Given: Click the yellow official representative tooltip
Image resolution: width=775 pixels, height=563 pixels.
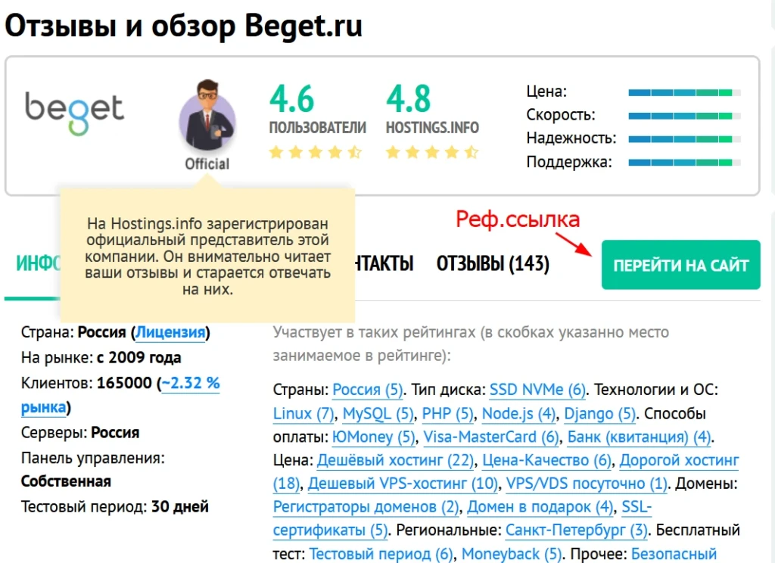Looking at the screenshot, I should pos(207,256).
